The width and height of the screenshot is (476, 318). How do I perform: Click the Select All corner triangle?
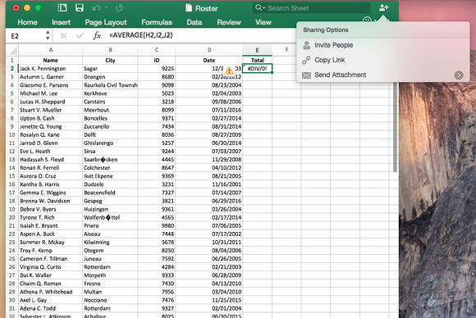[12, 50]
